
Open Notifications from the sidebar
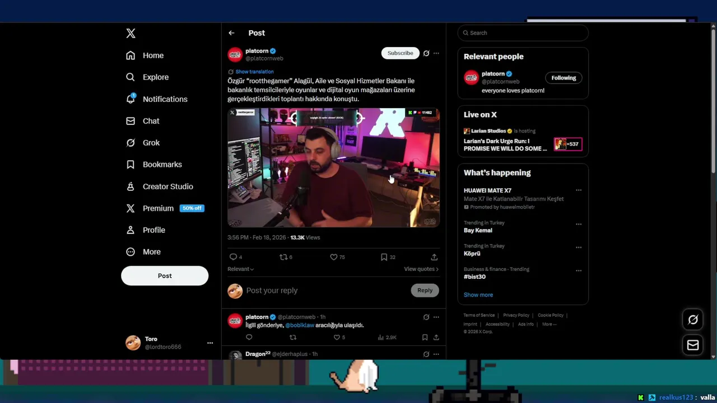(156, 99)
